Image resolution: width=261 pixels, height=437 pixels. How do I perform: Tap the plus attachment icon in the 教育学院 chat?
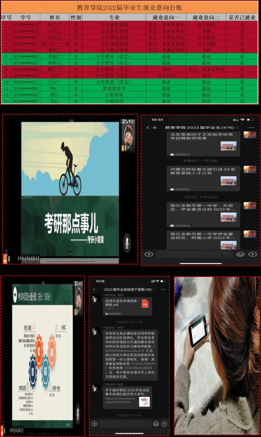(x=252, y=254)
